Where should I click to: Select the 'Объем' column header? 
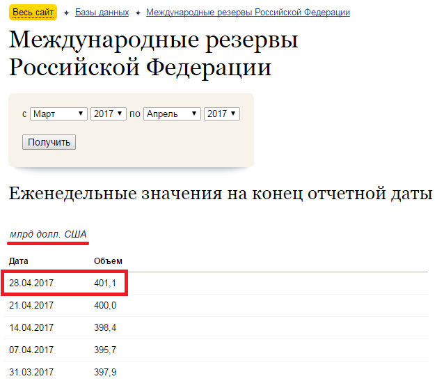point(108,261)
